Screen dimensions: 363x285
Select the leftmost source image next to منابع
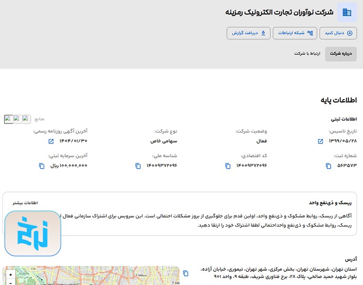[x=9, y=119]
